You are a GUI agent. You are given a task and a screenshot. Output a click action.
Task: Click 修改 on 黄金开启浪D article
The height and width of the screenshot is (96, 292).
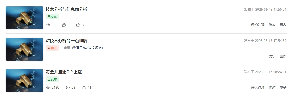272,87
